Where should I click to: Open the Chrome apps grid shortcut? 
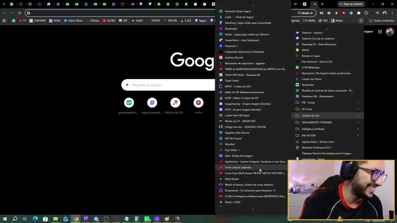point(4,21)
